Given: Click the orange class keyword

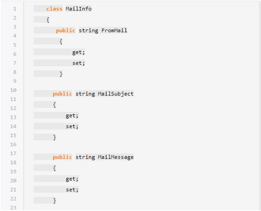Looking at the screenshot, I should tap(54, 9).
